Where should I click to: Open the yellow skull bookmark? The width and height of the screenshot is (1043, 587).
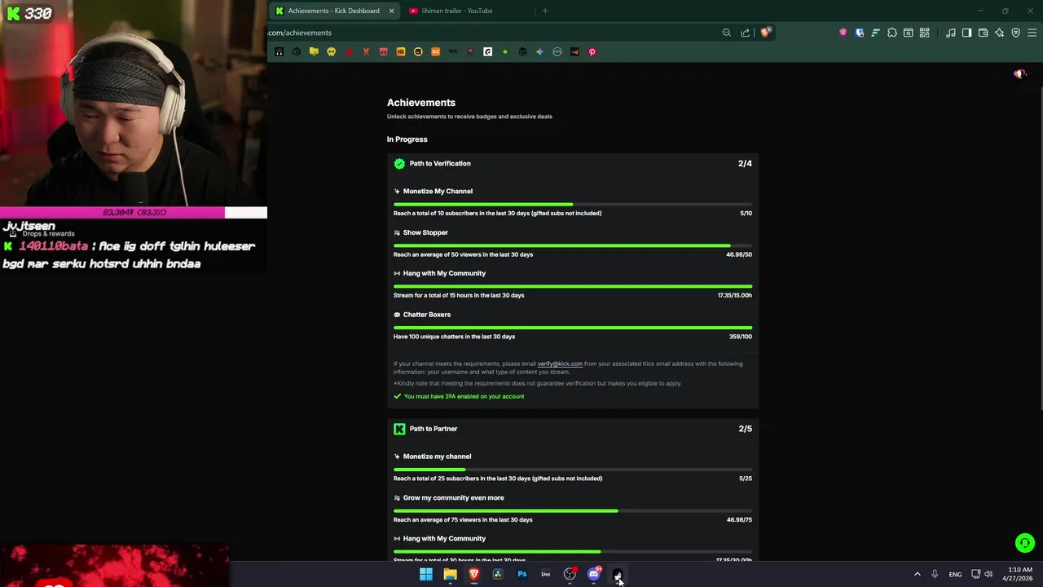pyautogui.click(x=331, y=51)
